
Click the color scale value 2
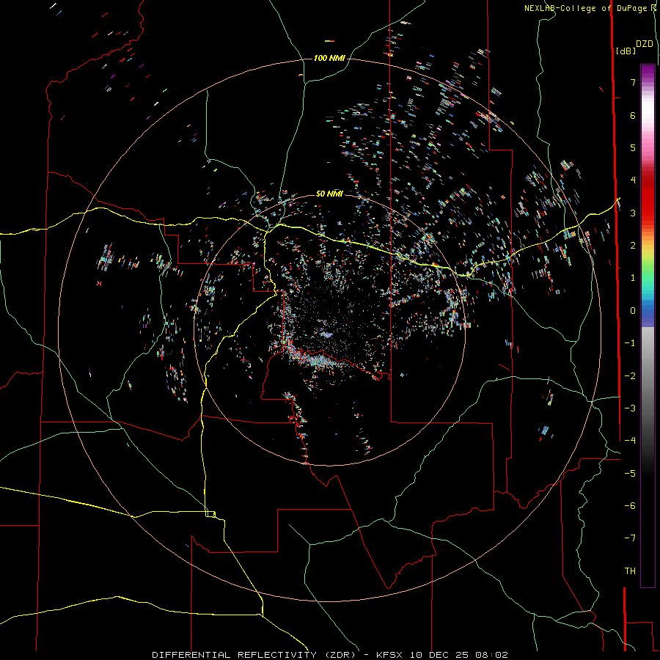[x=633, y=246]
